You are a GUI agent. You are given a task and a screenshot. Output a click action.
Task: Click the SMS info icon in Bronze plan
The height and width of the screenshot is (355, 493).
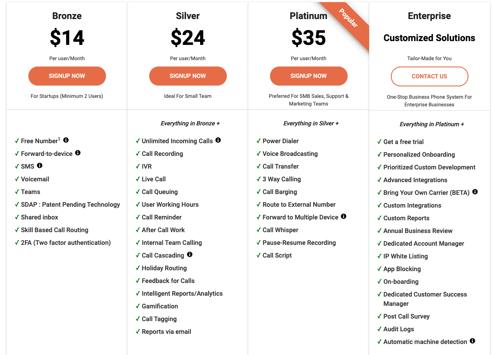[39, 166]
